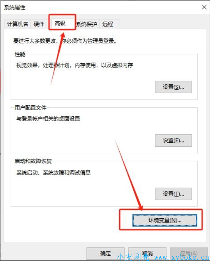The image size is (210, 261).
Task: Confirm with the 确定 button
Action: click(x=106, y=254)
